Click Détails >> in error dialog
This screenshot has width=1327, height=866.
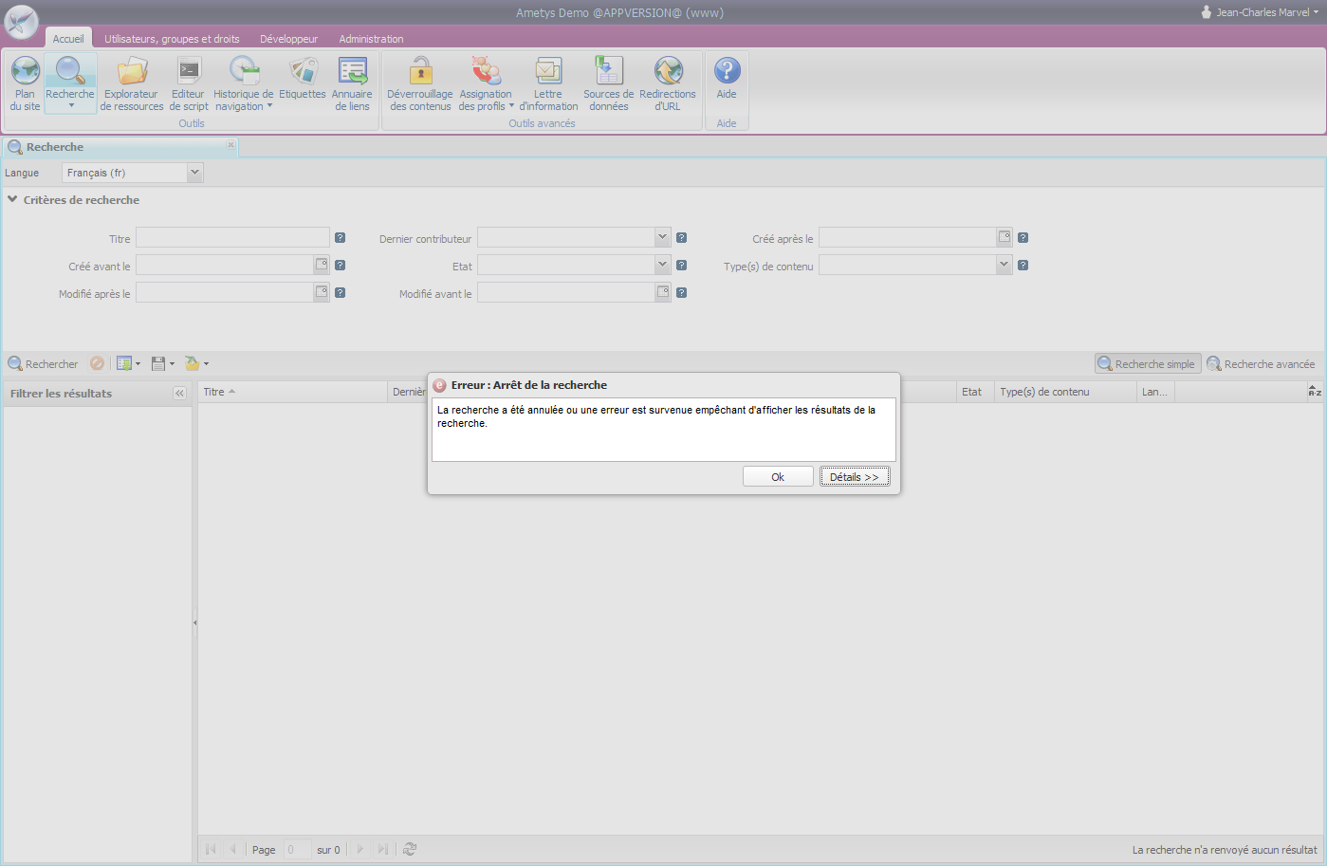click(855, 476)
